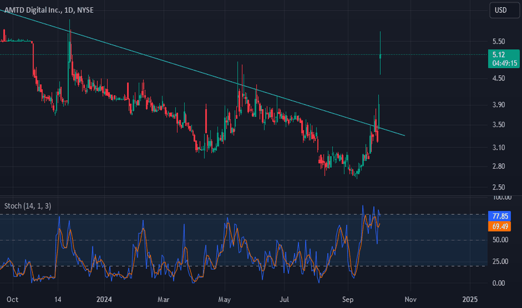The image size is (522, 308).
Task: Click the 50.00 stochastic axis label
Action: (500, 240)
